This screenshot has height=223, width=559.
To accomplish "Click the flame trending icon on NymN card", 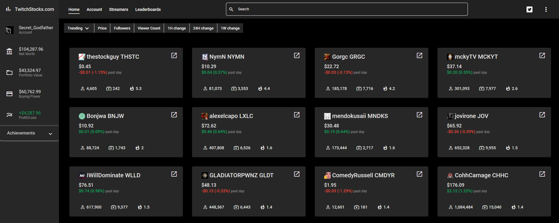I will [260, 88].
